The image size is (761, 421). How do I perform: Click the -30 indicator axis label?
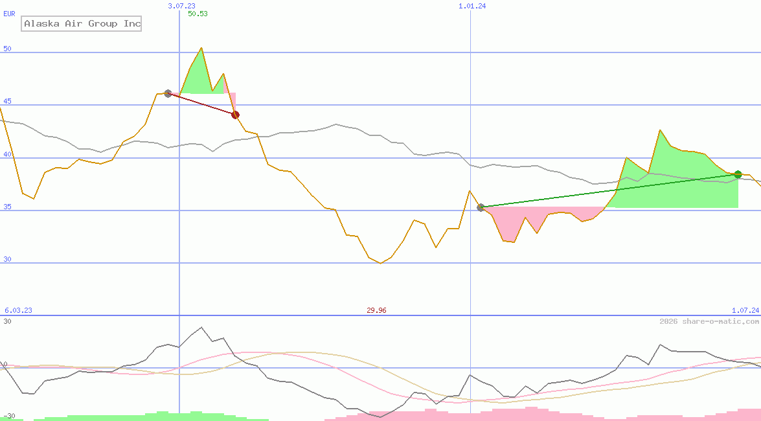coord(9,416)
